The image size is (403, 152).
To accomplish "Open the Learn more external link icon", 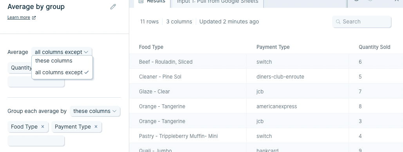I will click(x=34, y=18).
